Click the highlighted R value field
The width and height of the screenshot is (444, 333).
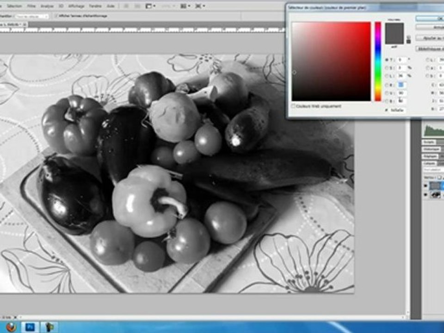[401, 85]
